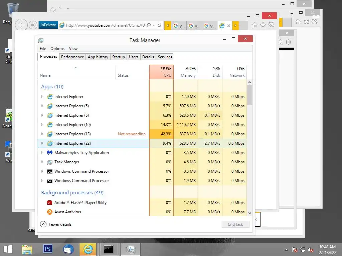Switch to the Performance tab
The height and width of the screenshot is (256, 342).
click(x=72, y=57)
